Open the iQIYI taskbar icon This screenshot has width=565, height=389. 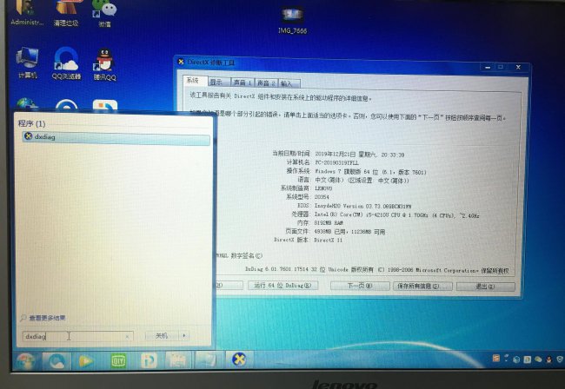(117, 360)
